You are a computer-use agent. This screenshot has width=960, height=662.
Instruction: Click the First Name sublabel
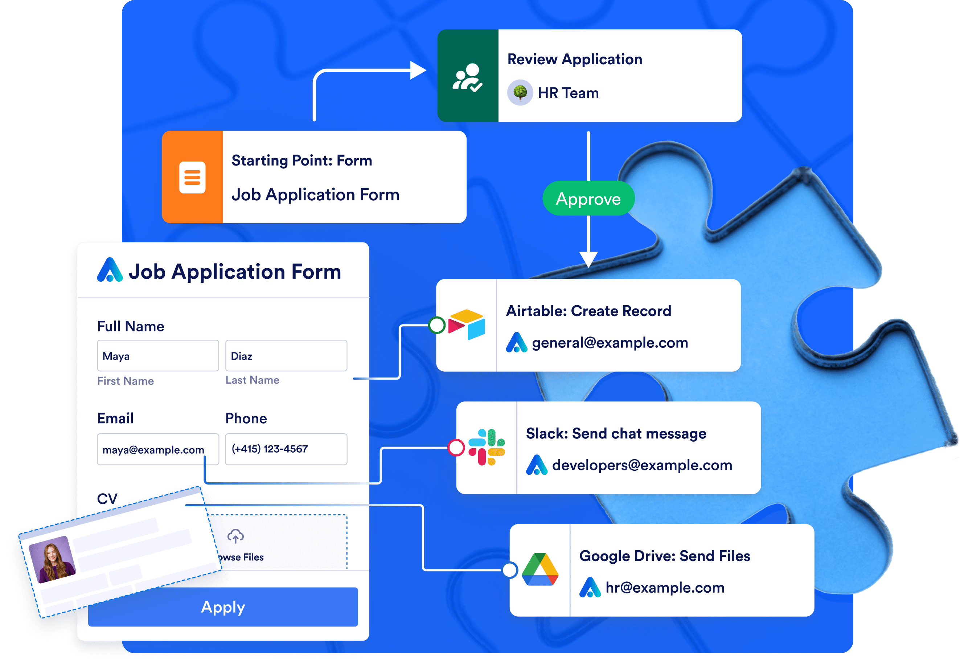(126, 381)
